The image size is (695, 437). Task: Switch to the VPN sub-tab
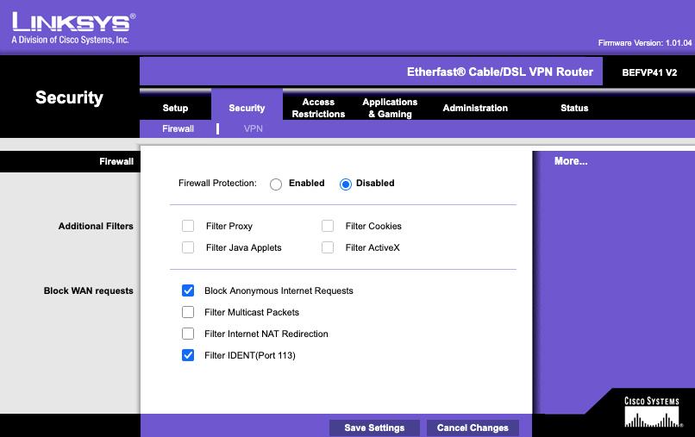(254, 128)
